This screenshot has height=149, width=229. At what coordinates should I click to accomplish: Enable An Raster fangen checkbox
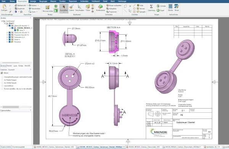2,80
